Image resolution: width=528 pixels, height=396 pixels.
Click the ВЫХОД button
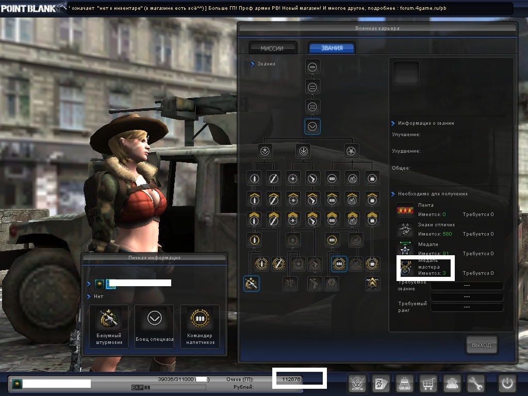[x=481, y=345]
